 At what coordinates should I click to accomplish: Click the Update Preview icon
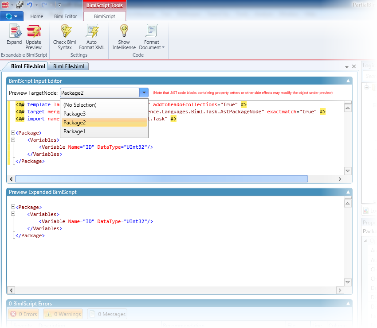click(x=33, y=37)
